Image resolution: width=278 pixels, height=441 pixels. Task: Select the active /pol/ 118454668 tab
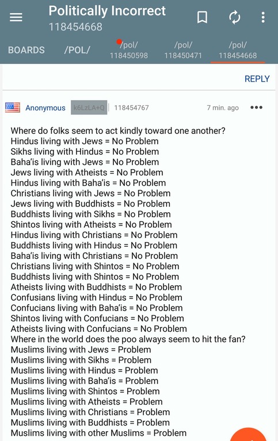coord(238,50)
